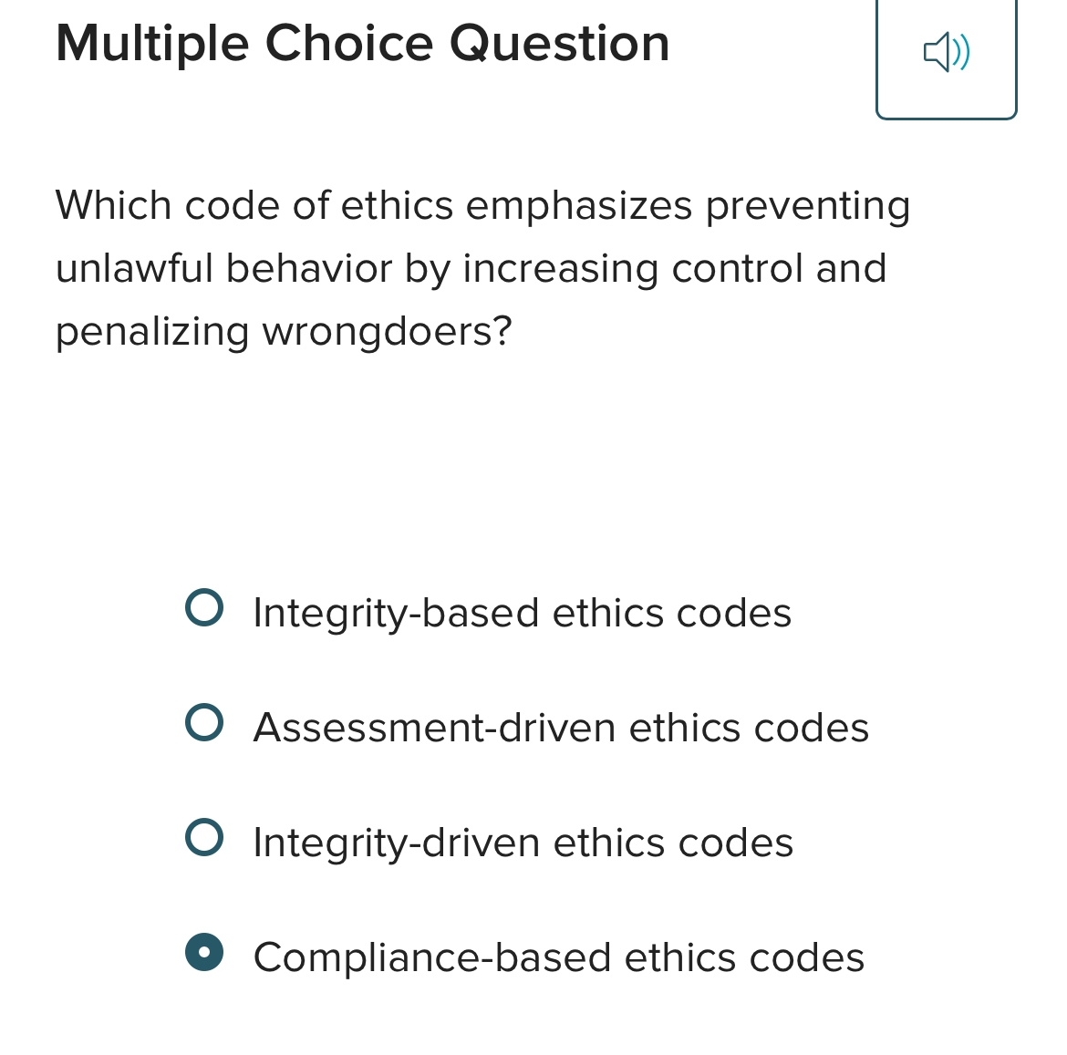The image size is (1067, 1055).
Task: Click the rounded audio control box
Action: [946, 58]
